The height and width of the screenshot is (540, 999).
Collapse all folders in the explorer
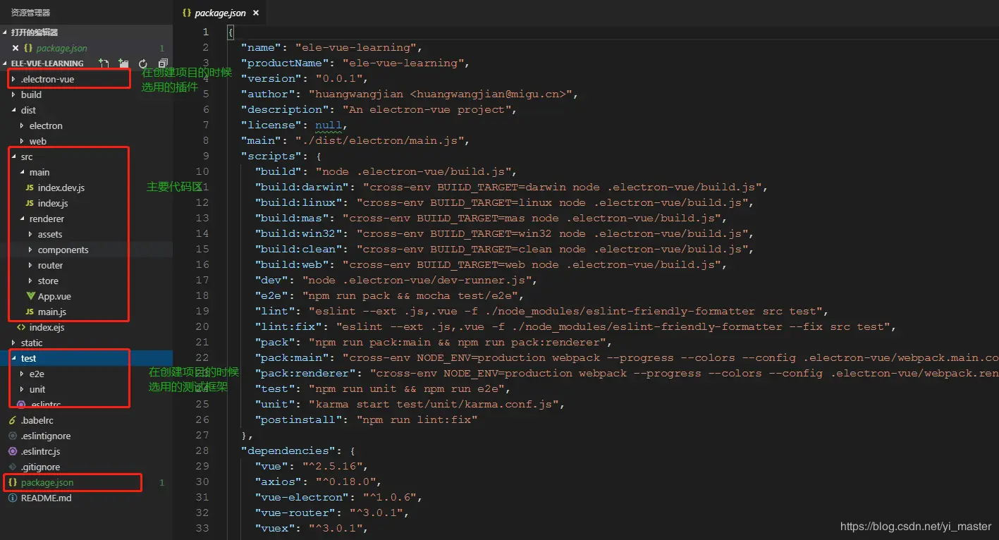(163, 63)
